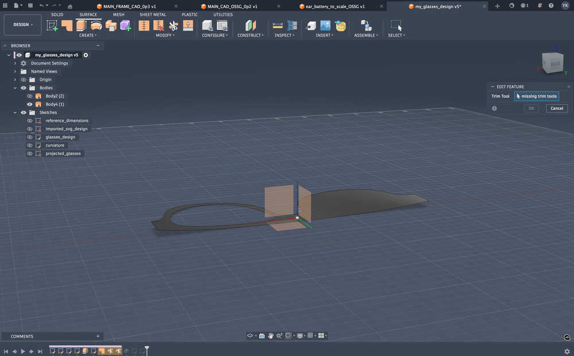Screen dimensions: 574x356
Task: Collapse the Bodies folder
Action: (x=15, y=88)
